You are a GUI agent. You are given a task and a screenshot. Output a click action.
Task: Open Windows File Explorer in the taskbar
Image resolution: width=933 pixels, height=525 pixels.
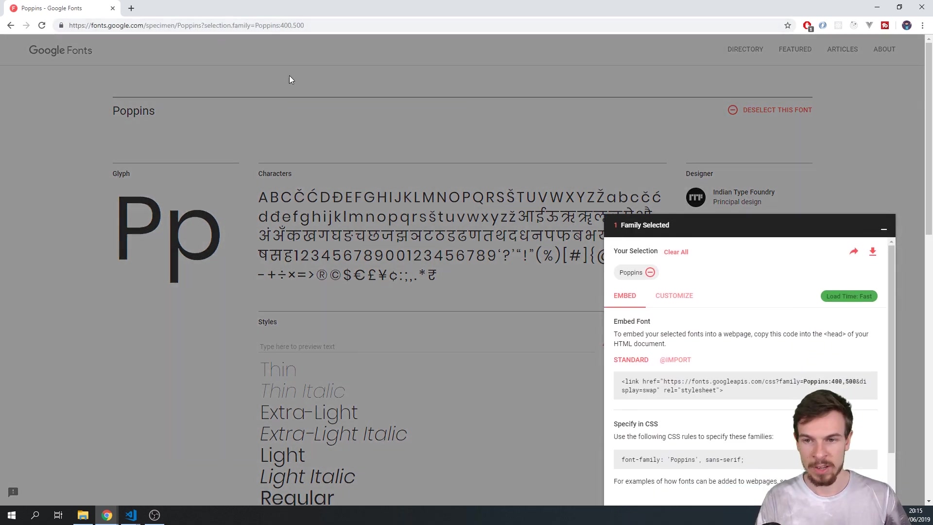[x=83, y=515]
